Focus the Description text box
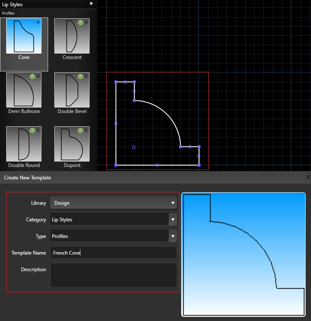The image size is (311, 321). pos(113,275)
